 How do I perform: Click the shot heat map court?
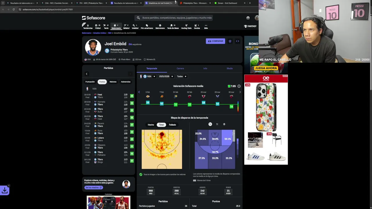(162, 149)
